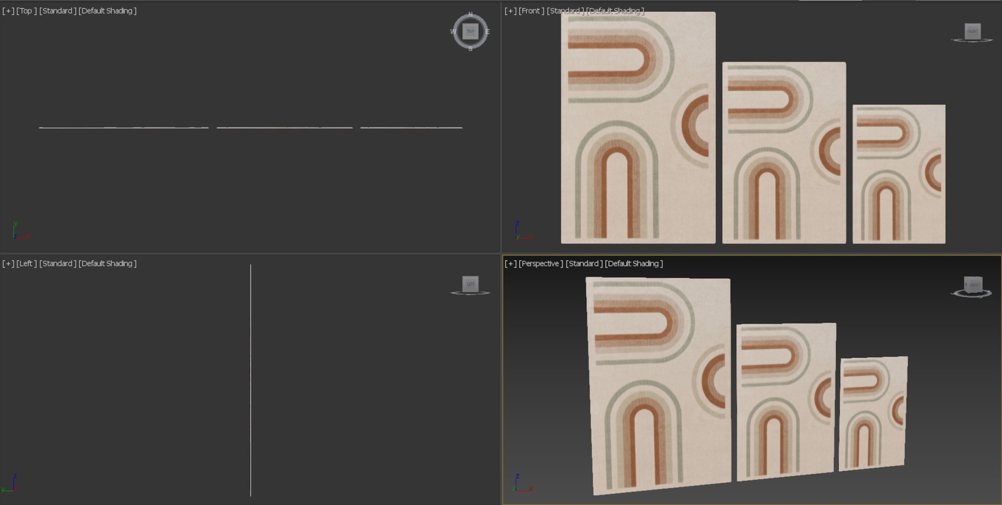Screen dimensions: 1002x505
Task: Open [Default Shading] menu in Top viewport
Action: [108, 10]
